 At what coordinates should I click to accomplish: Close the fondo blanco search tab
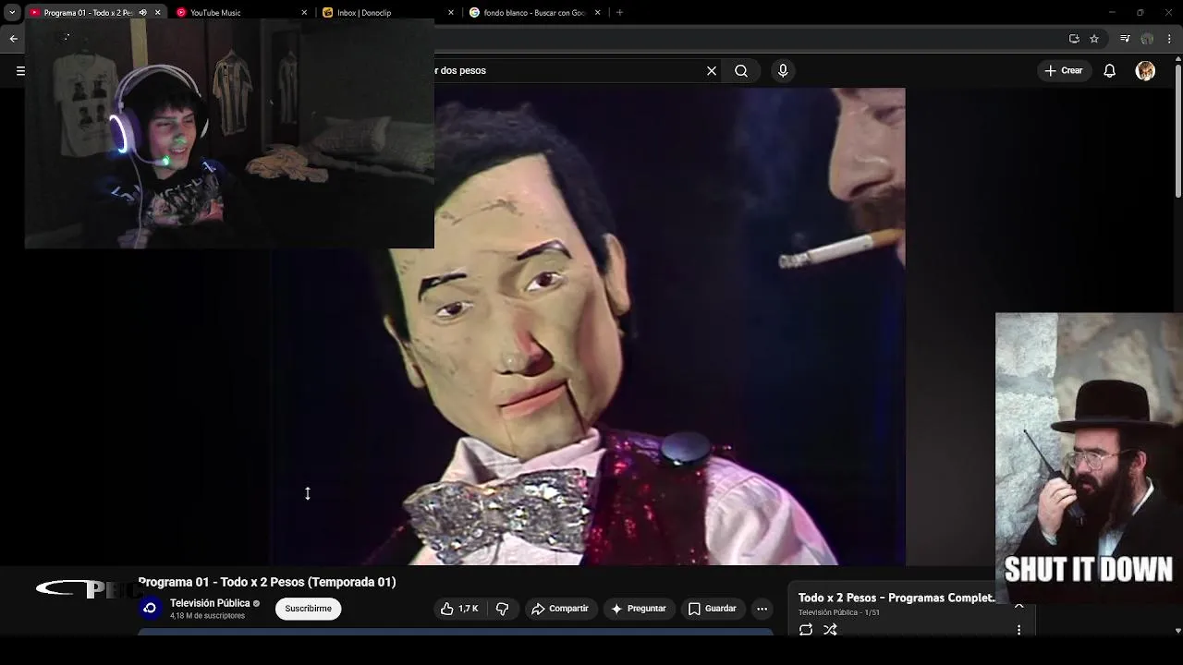[x=598, y=13]
